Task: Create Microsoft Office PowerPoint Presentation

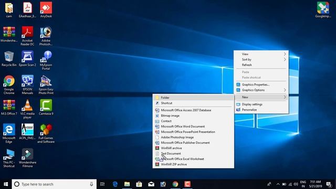Action: tap(193, 132)
